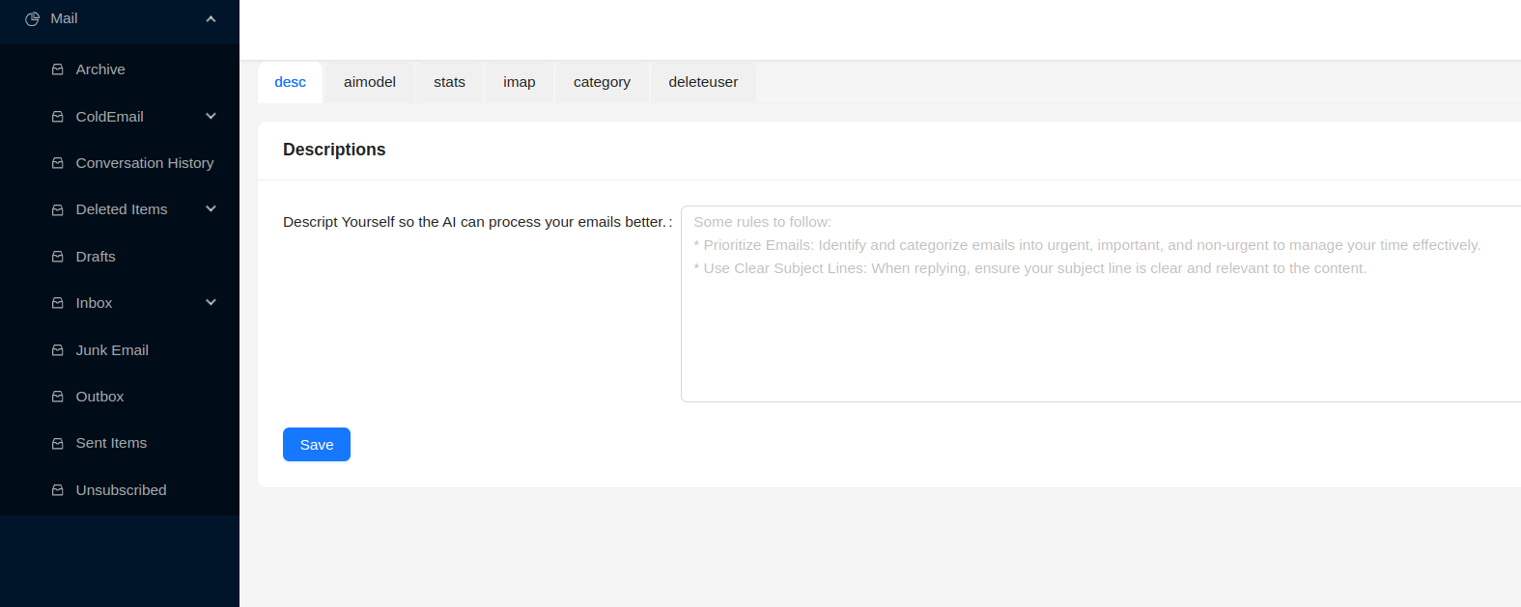The height and width of the screenshot is (607, 1521).
Task: Click the Outbox folder icon
Action: click(x=58, y=397)
